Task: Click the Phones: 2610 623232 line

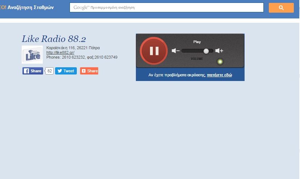Action: pyautogui.click(x=82, y=57)
